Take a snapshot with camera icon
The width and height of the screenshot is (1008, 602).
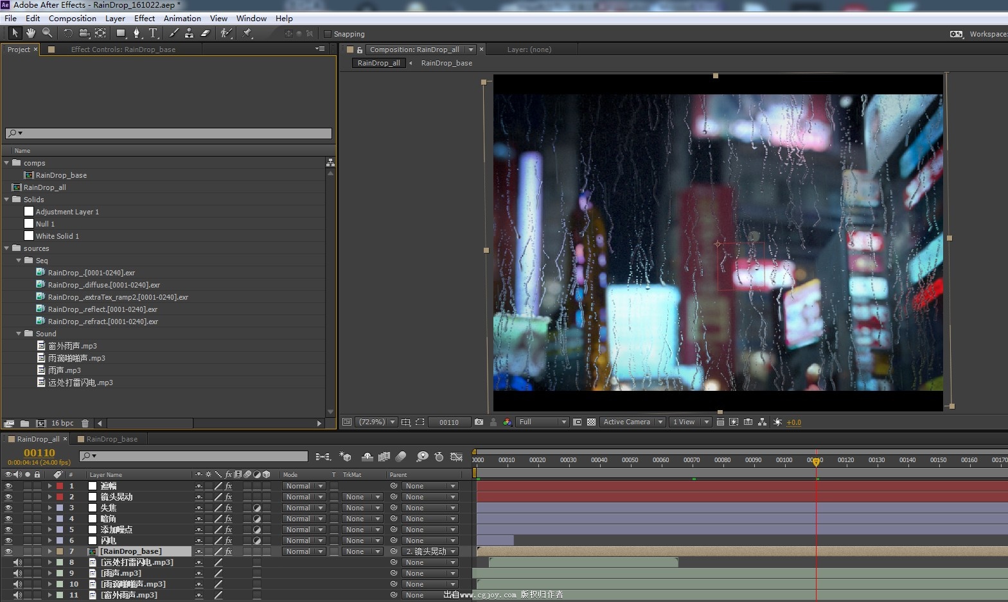[479, 422]
